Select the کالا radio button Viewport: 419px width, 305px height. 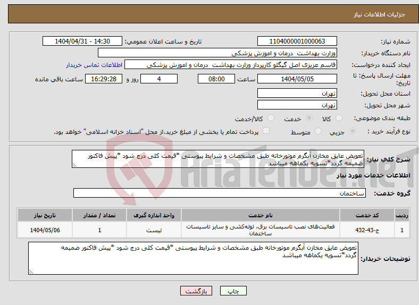click(339, 118)
